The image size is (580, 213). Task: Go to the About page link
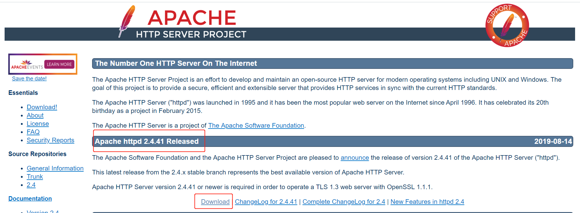(x=35, y=115)
